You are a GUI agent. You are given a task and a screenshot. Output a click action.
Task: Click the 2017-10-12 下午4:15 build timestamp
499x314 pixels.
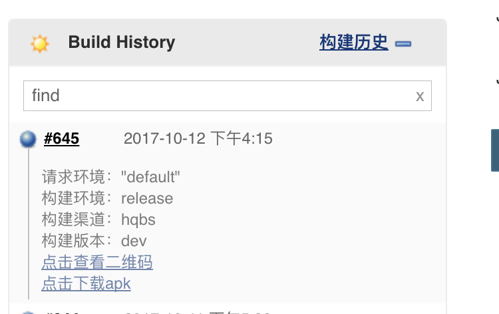[x=198, y=139]
